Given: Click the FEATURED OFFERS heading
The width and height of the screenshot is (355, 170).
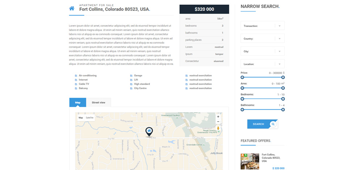Looking at the screenshot, I should 256,141.
